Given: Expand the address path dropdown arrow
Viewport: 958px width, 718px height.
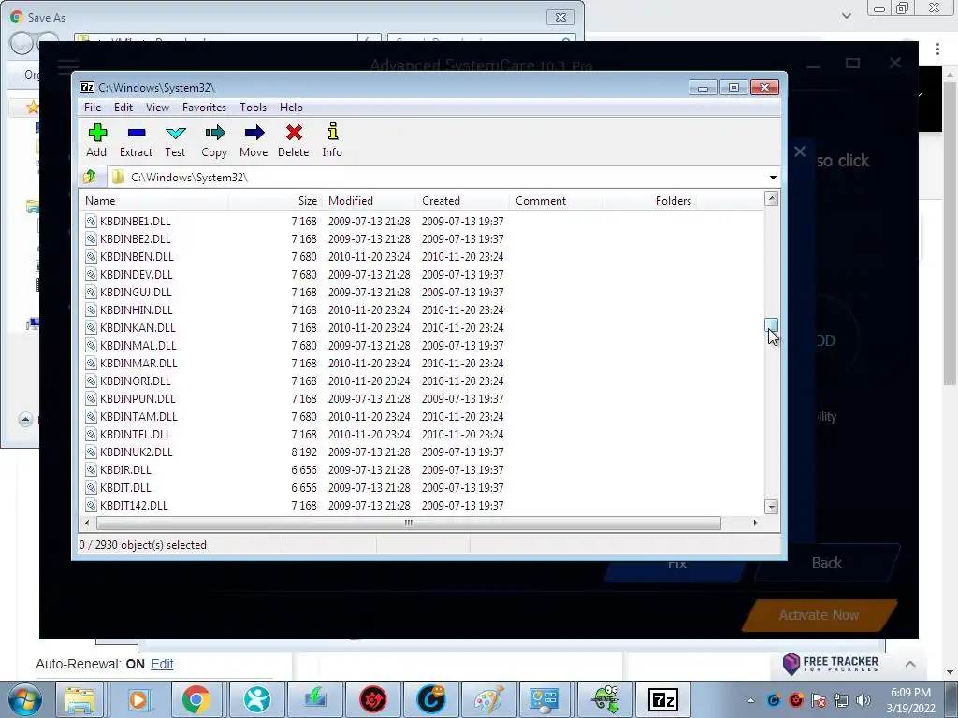Looking at the screenshot, I should (773, 177).
